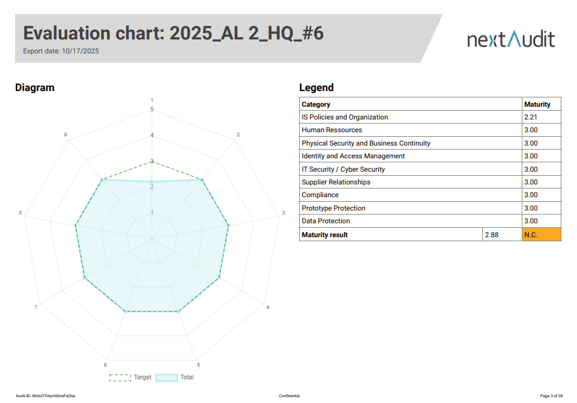Click Physical Security and Business Continuity row
The width and height of the screenshot is (577, 403).
click(x=366, y=143)
